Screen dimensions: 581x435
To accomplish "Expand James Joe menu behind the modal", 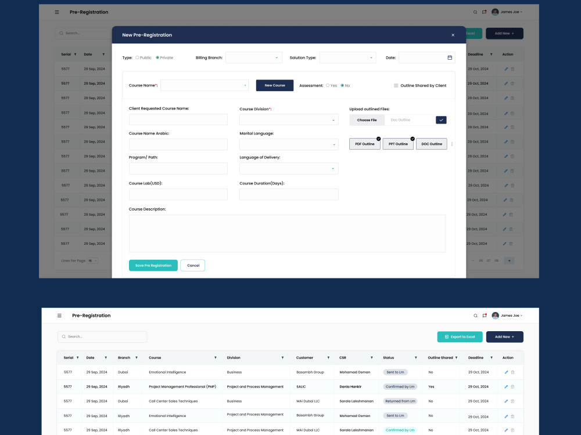I will coord(521,12).
